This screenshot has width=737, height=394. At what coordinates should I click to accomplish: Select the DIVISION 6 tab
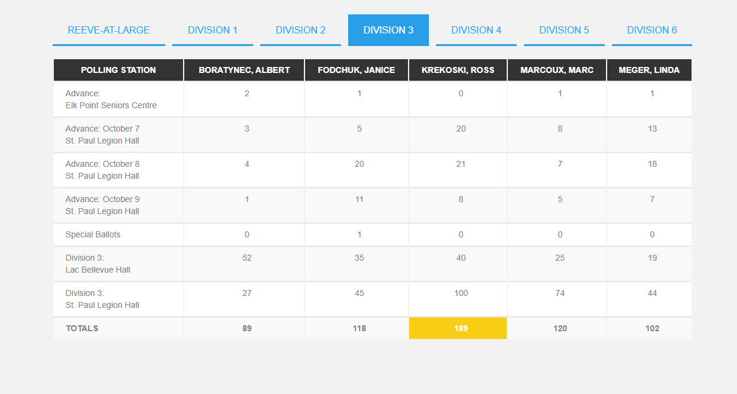[651, 30]
